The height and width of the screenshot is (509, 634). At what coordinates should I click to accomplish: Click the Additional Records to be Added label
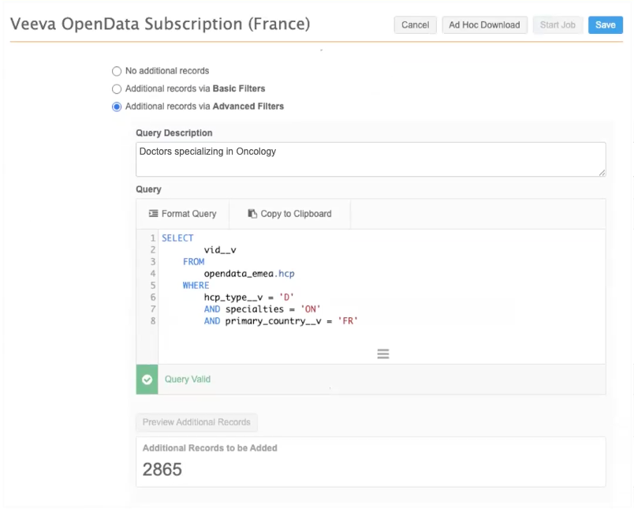pyautogui.click(x=210, y=448)
